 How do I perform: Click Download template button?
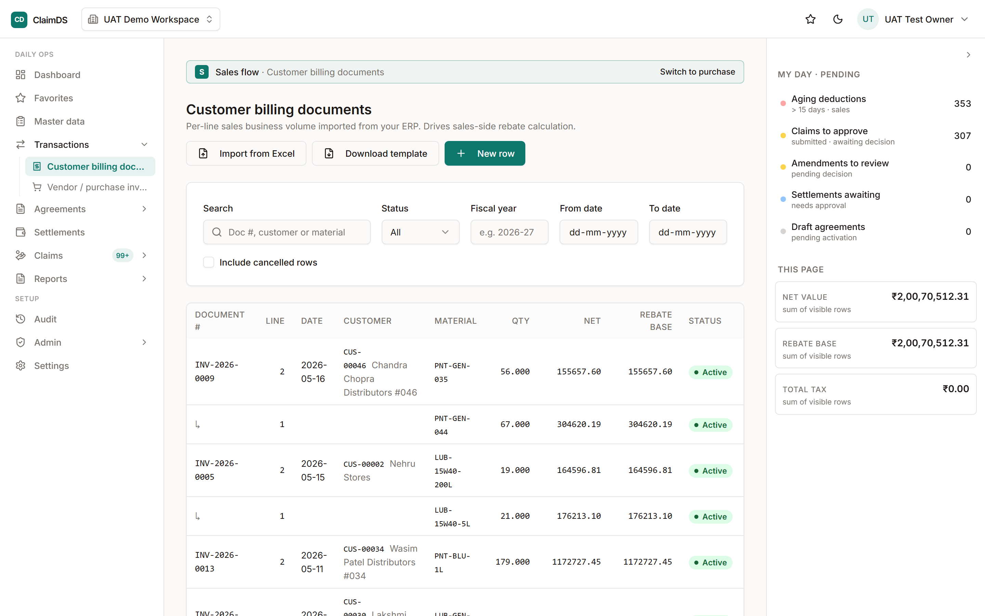375,154
